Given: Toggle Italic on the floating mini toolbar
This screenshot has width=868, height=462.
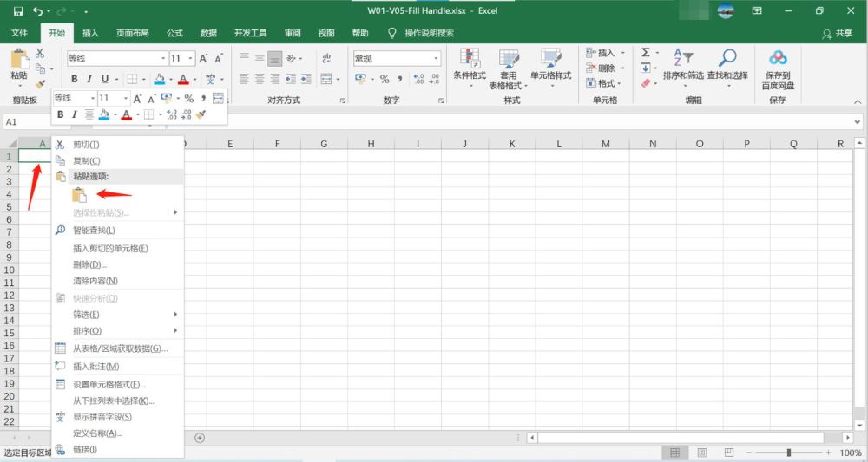Looking at the screenshot, I should 74,114.
